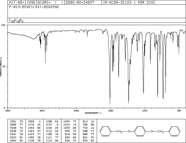
Task: Click the WAVENUMBER axis title
Action: click(x=93, y=113)
